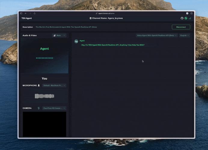208x150 pixels.
Task: Click the black camera preview area
Action: pyautogui.click(x=44, y=124)
